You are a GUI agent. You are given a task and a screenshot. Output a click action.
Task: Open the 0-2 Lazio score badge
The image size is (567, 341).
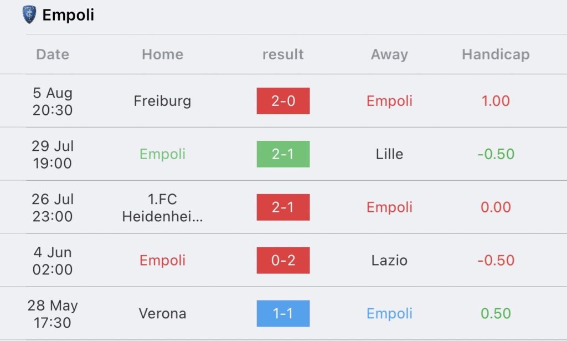(x=283, y=261)
